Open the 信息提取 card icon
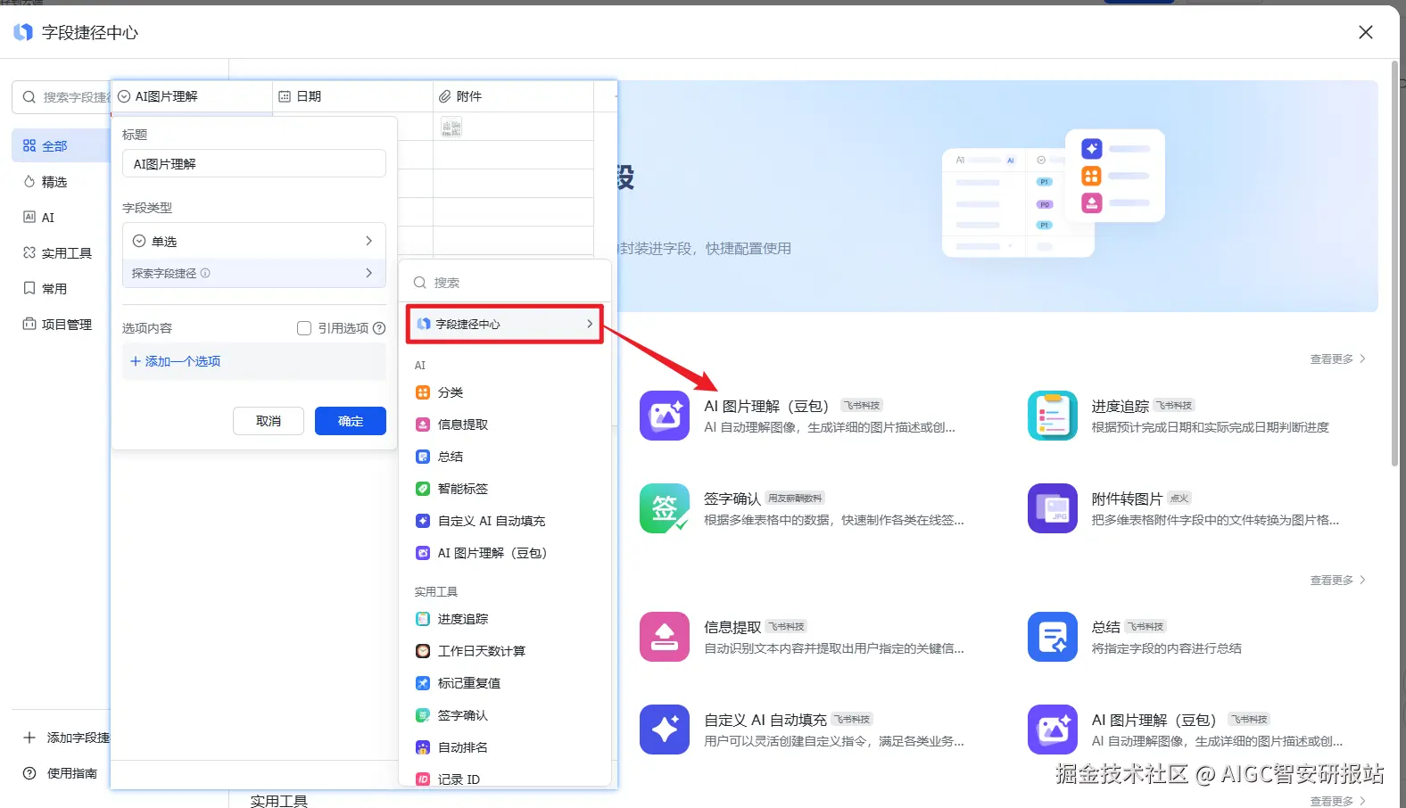This screenshot has height=808, width=1406. [x=665, y=637]
